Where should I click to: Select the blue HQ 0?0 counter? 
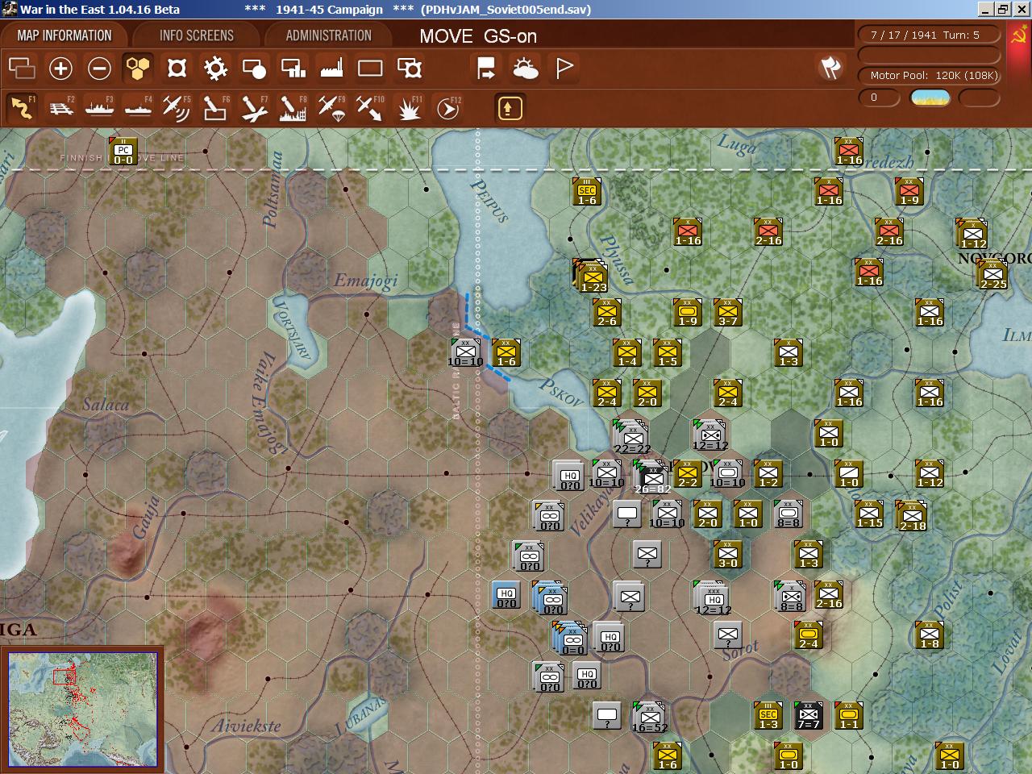pyautogui.click(x=506, y=595)
